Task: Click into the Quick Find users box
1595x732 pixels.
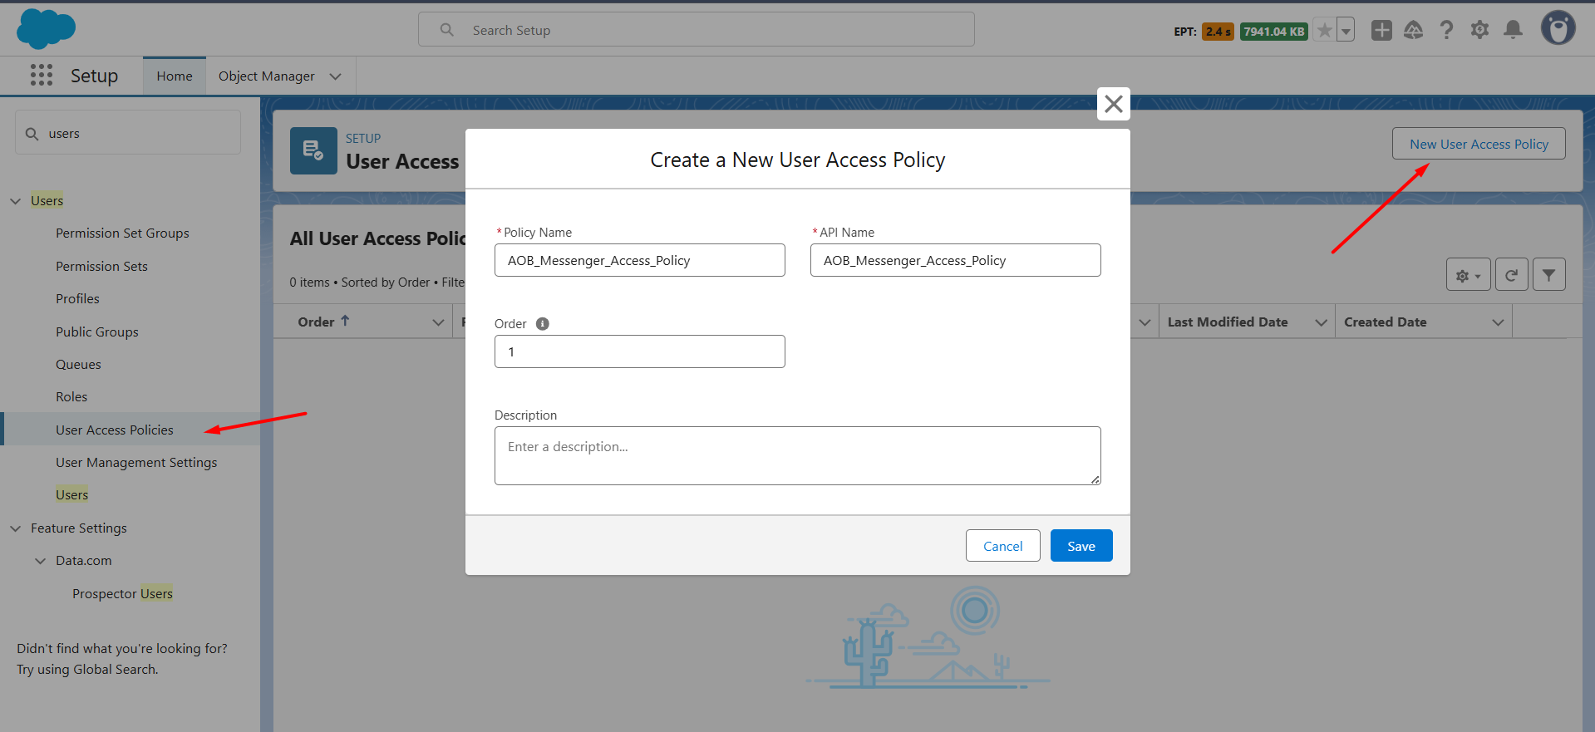Action: [x=128, y=133]
